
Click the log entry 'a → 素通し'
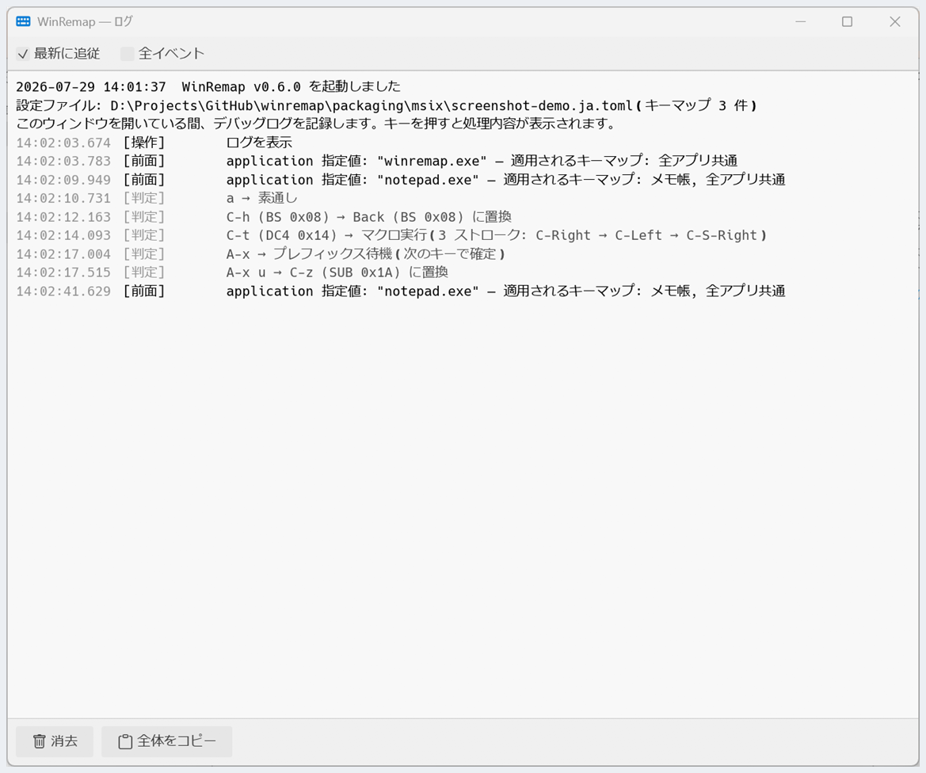[x=157, y=199]
